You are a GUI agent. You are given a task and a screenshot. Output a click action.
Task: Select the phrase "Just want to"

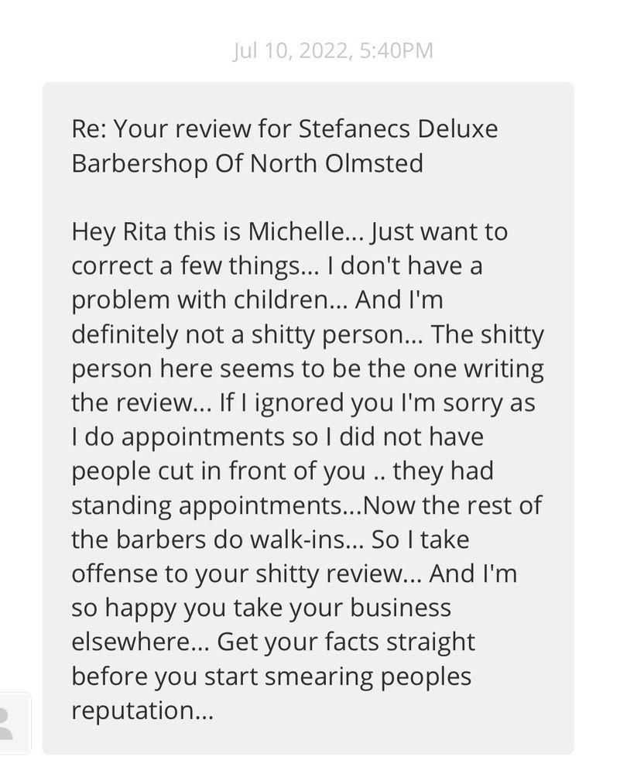pos(439,231)
